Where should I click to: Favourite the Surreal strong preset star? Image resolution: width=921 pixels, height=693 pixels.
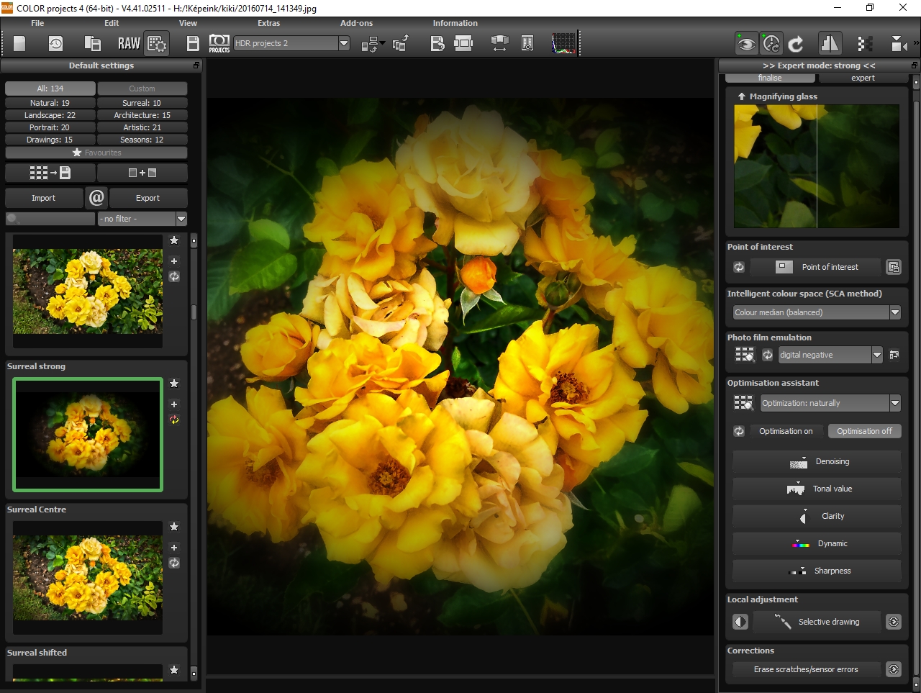pos(174,384)
